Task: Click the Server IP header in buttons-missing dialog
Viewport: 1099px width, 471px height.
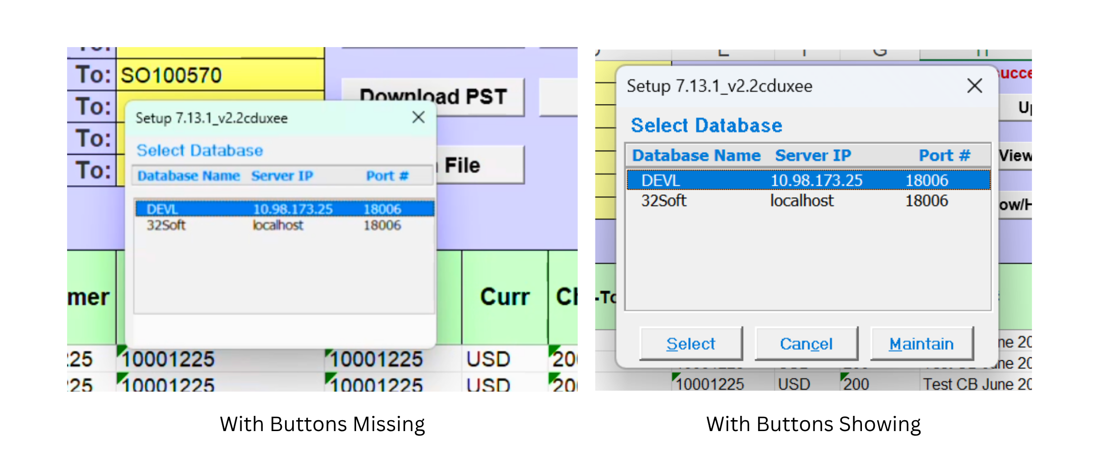Action: [x=282, y=176]
